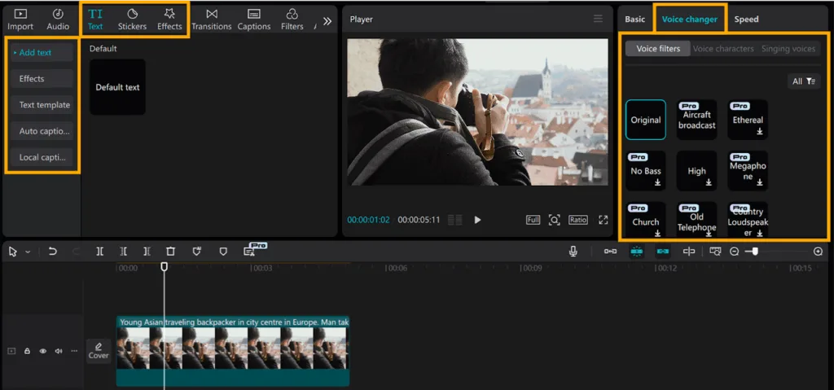Lock the video track
This screenshot has height=390, width=834.
coord(27,351)
